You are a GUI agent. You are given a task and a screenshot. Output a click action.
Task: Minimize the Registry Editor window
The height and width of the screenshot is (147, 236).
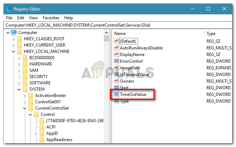(x=193, y=9)
